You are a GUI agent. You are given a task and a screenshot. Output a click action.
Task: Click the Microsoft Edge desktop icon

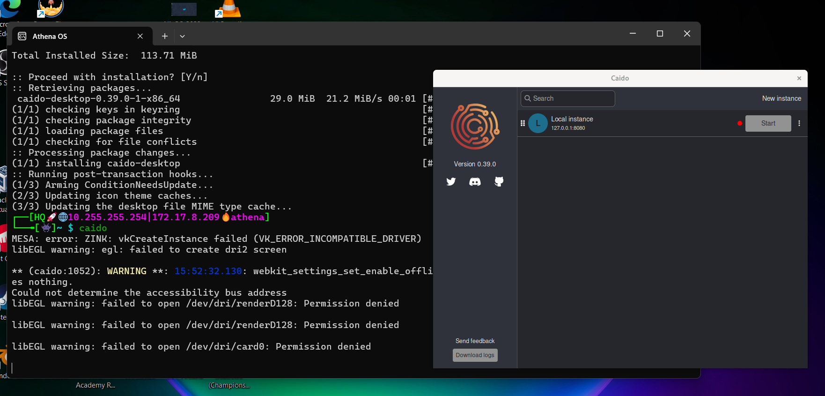[10, 8]
